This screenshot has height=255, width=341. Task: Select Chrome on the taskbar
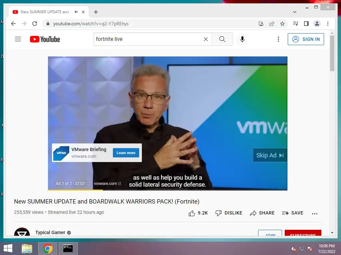click(48, 248)
